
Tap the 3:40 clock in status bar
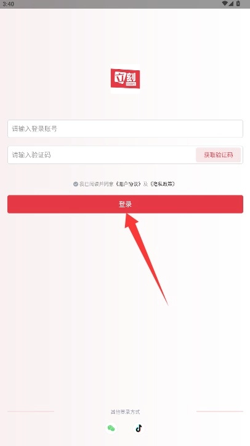[8, 4]
